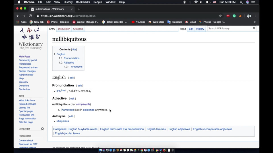Close the nullibiquitous Wiktionary tab

tap(72, 9)
